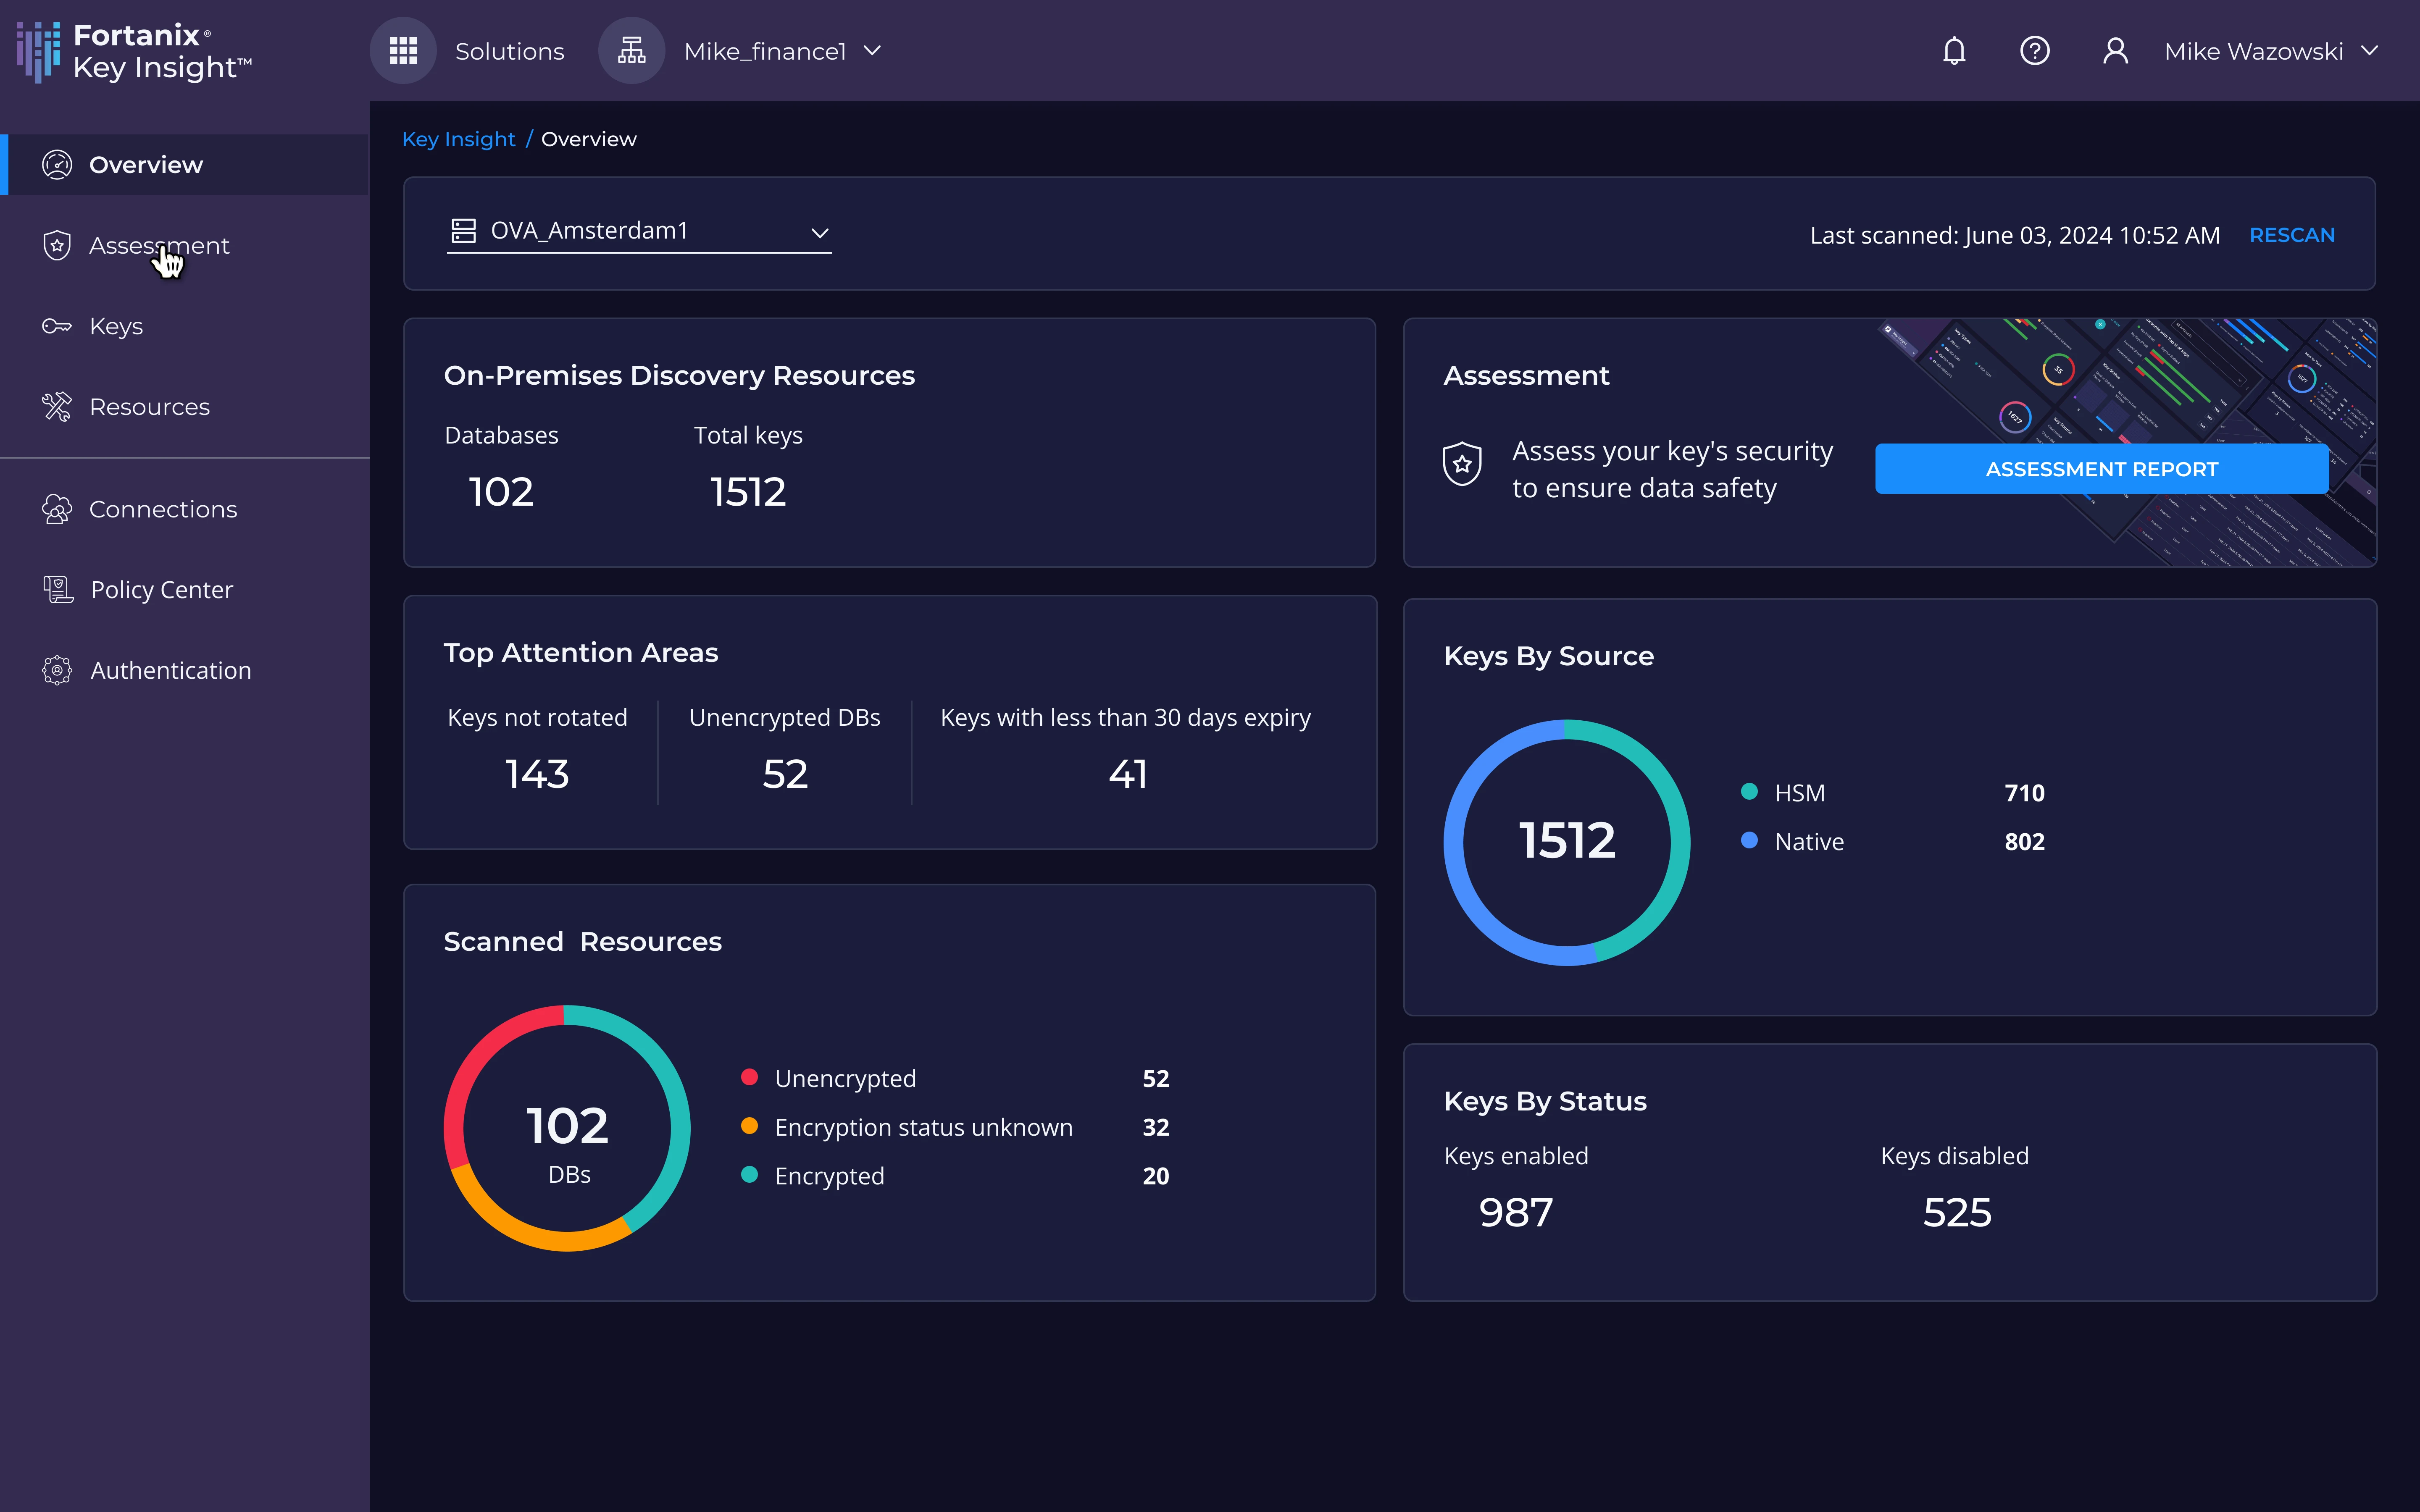Screen dimensions: 2420x1512
Task: Click the Encryption status unknown count 32
Action: pos(1156,1127)
